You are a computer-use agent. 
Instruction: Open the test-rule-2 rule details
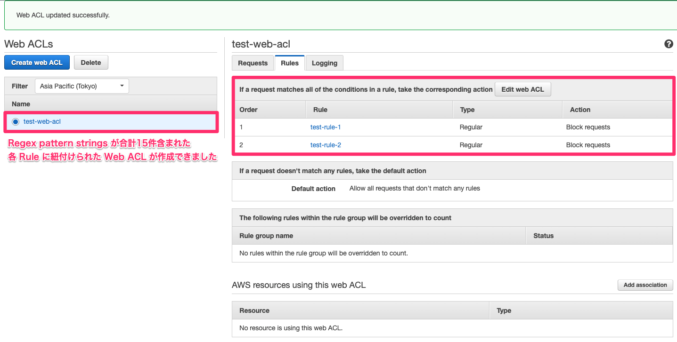[x=326, y=145]
